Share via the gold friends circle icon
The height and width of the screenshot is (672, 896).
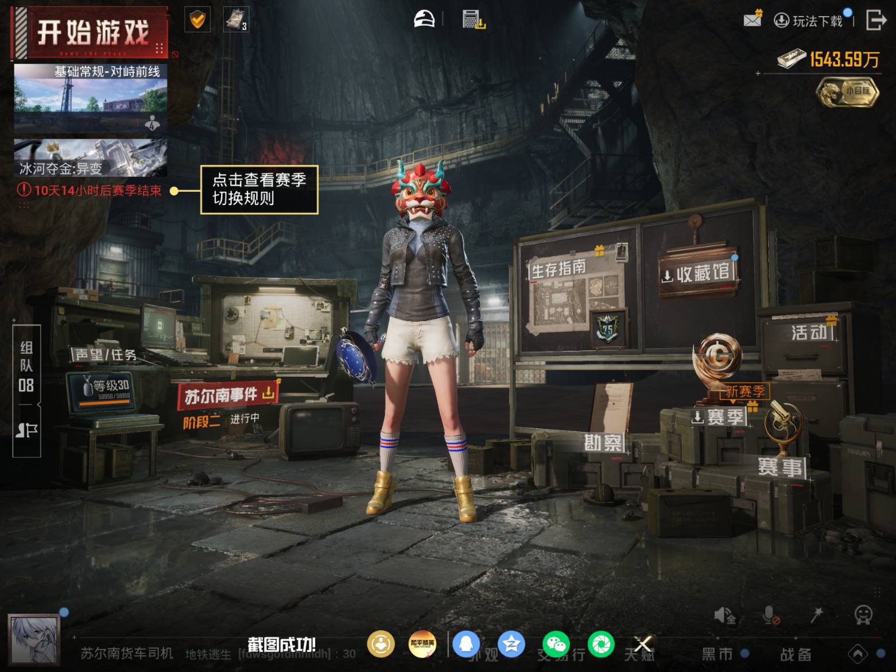(381, 644)
